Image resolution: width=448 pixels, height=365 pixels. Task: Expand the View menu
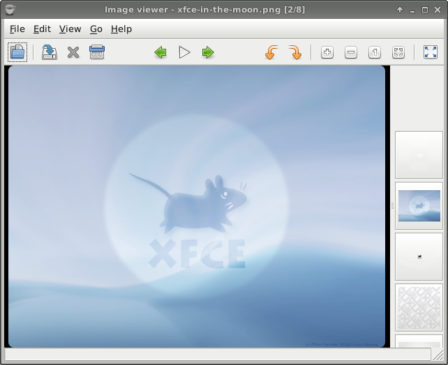[x=70, y=29]
